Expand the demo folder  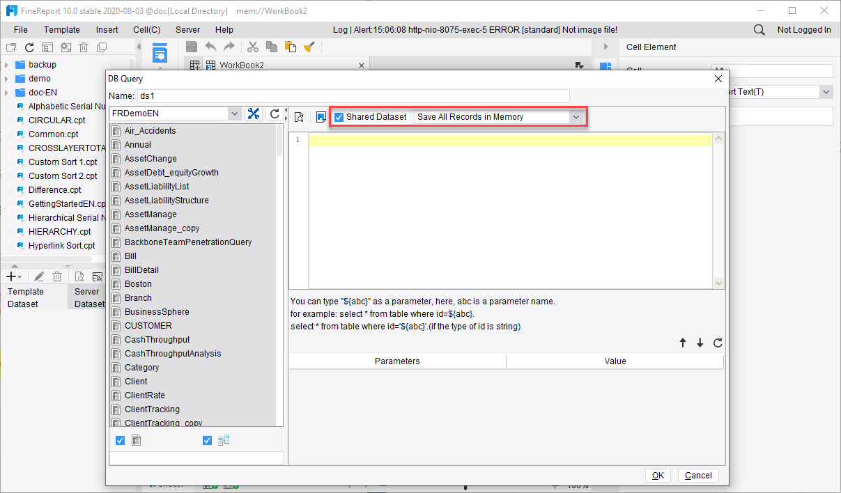[x=6, y=79]
